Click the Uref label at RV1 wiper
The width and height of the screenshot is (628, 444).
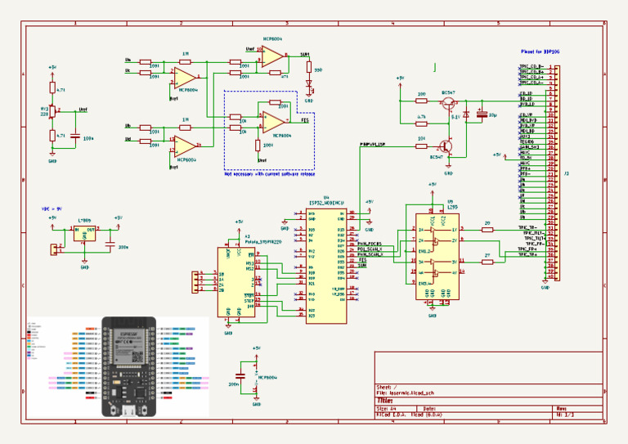(83, 109)
